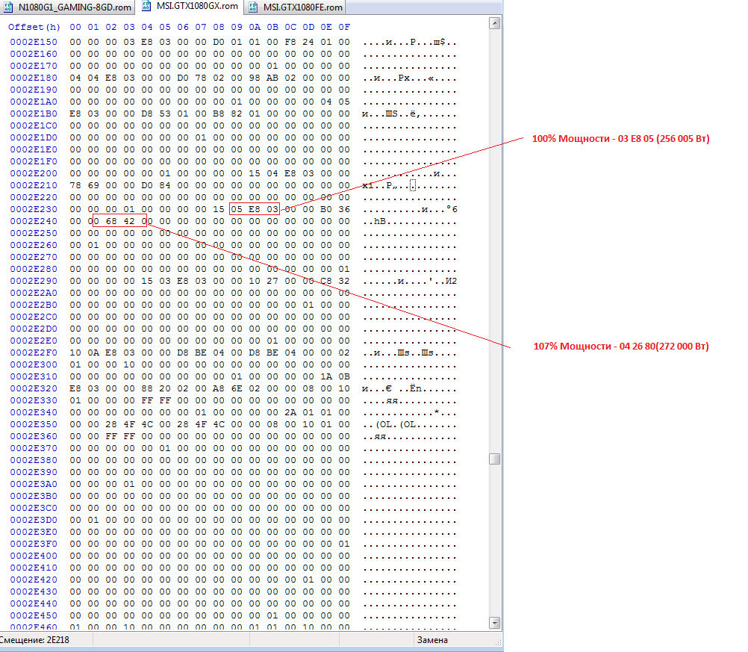Click the ASCII text '..(OL.(OL' in row 0002E350
The image size is (748, 652).
[x=389, y=424]
